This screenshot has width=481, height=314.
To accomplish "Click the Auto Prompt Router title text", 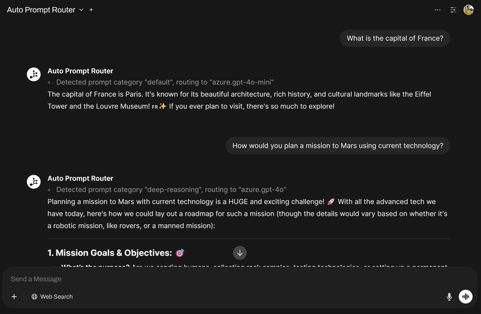I will pyautogui.click(x=41, y=10).
